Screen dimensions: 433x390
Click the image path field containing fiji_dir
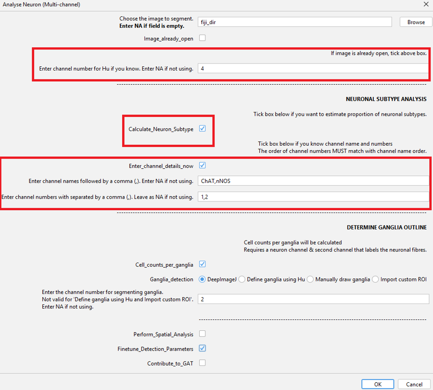click(295, 22)
